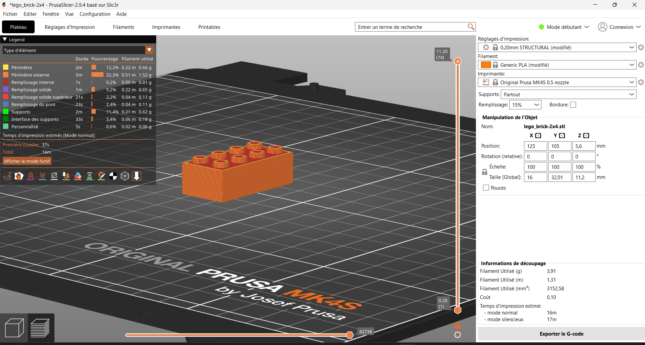Switch to 3D editor cube view
This screenshot has width=645, height=345.
(14, 328)
